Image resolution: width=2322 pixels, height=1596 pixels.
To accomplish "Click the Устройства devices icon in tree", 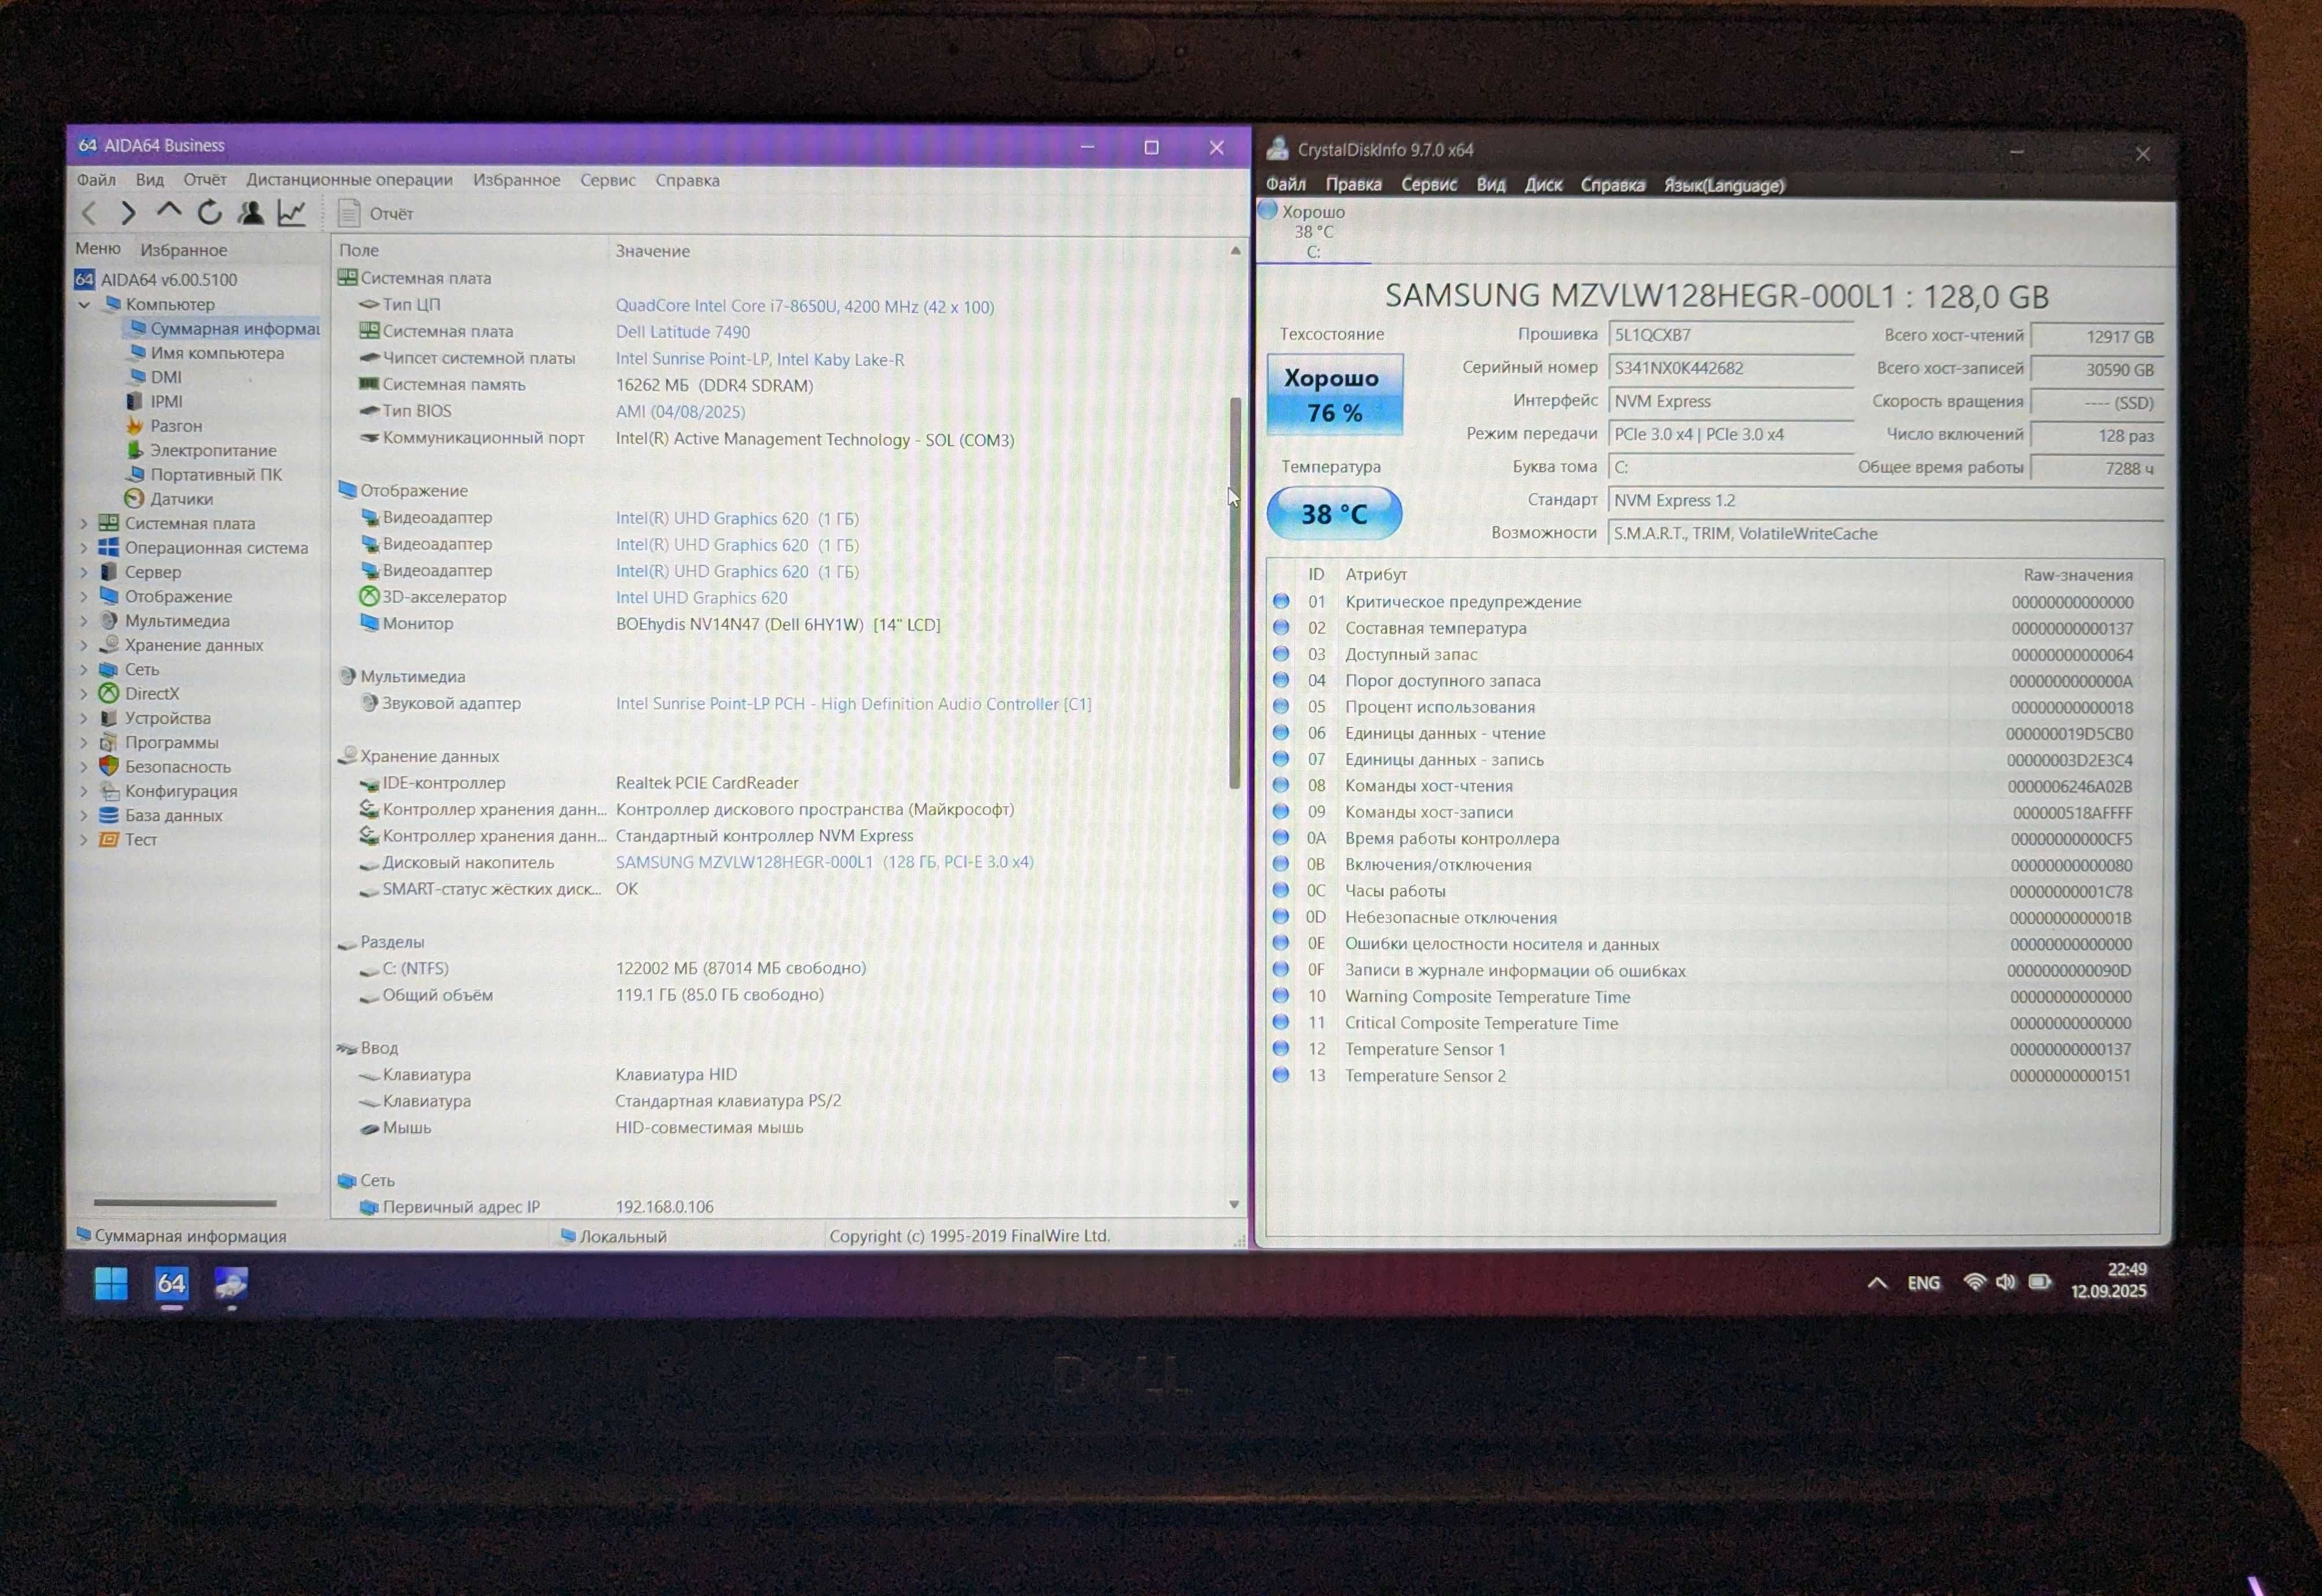I will (x=109, y=718).
